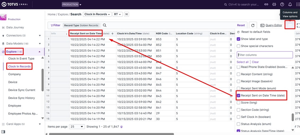Click the shield icon beside record count
300x135 pixels.
(121, 127)
